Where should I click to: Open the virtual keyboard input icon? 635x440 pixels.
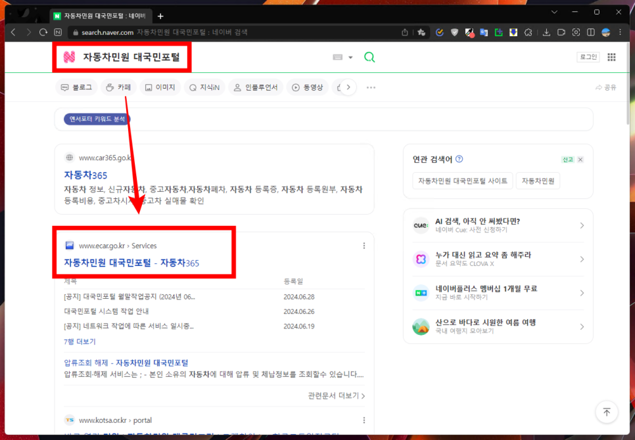(337, 57)
